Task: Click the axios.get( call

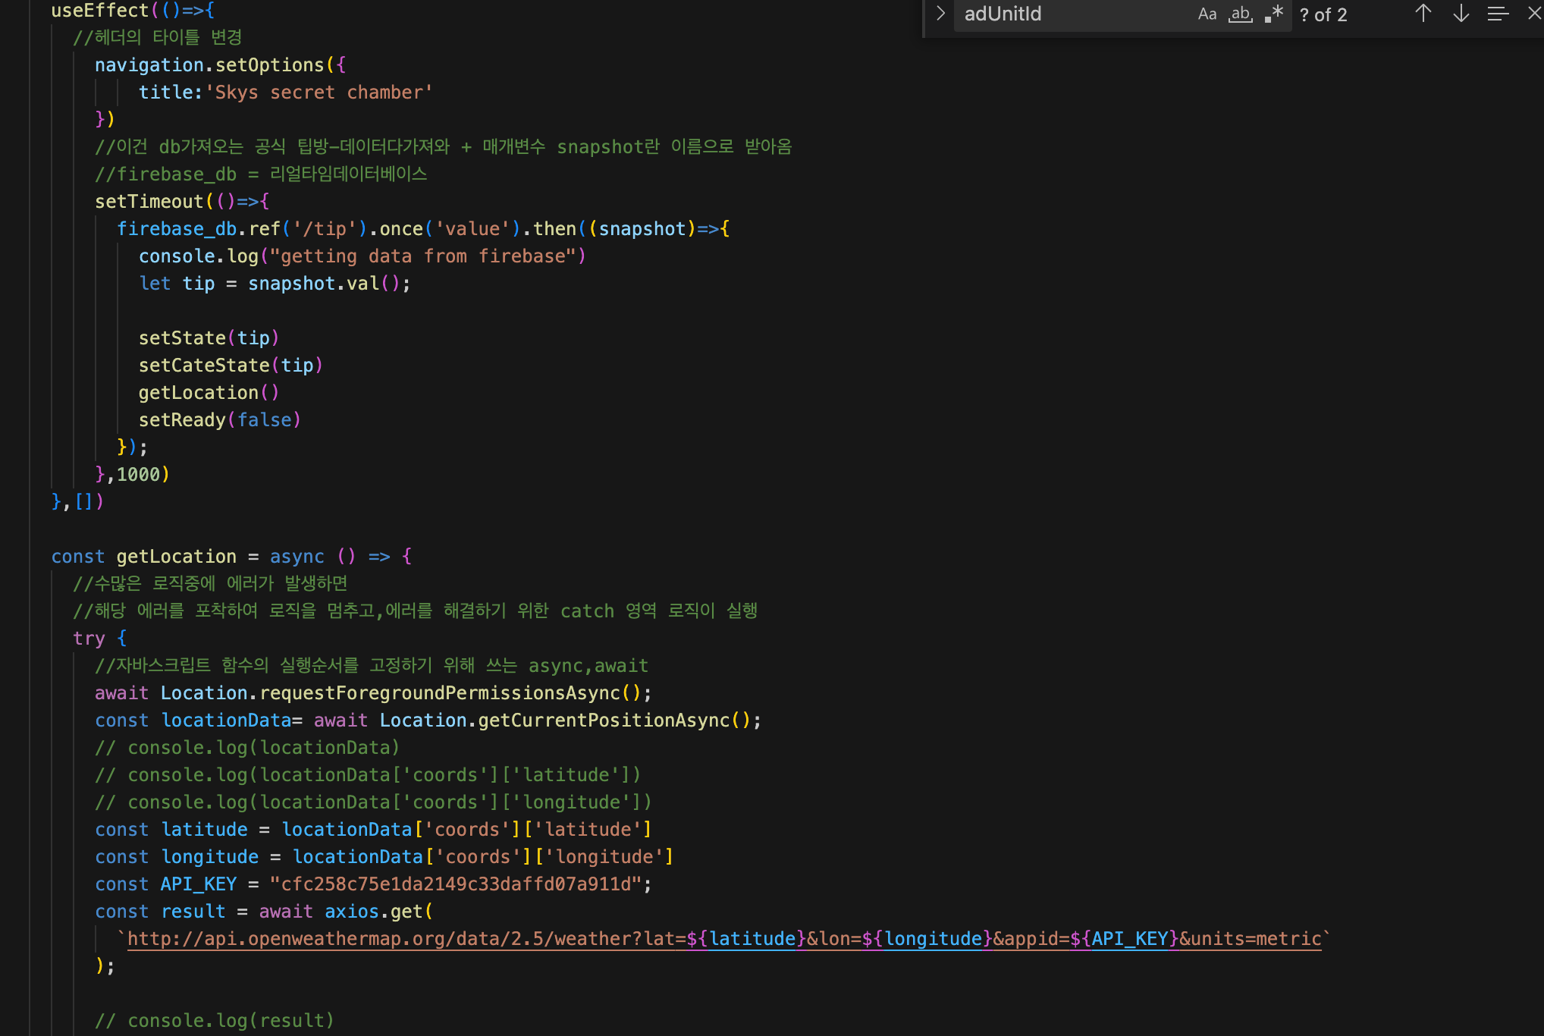Action: point(378,912)
